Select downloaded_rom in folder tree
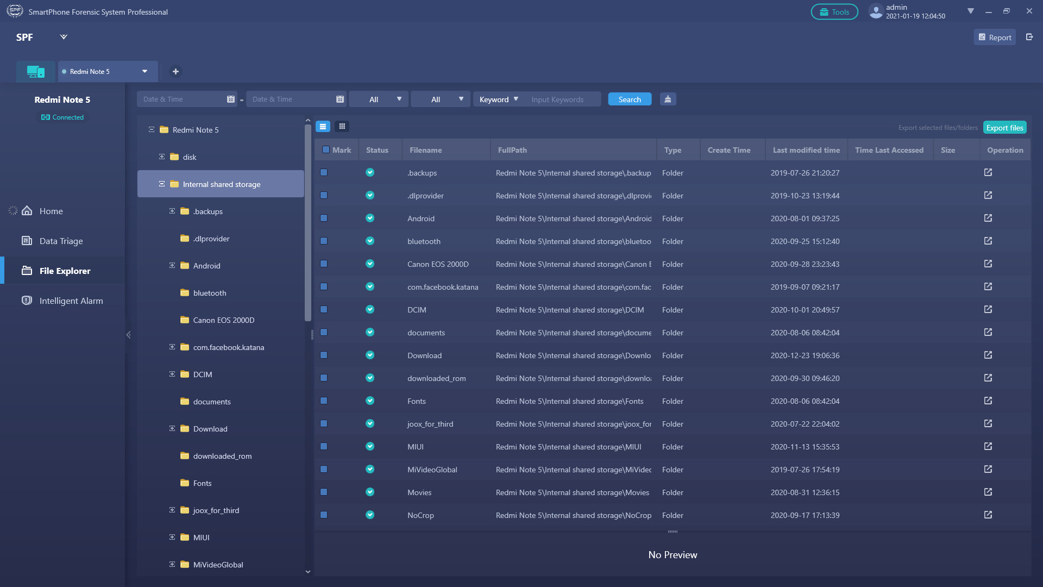Screen dimensions: 1043x587 (x=222, y=455)
